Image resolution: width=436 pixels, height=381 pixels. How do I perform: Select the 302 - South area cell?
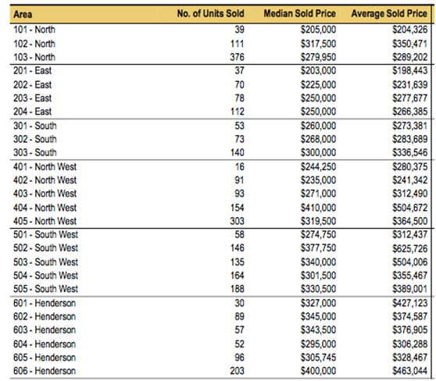(35, 139)
